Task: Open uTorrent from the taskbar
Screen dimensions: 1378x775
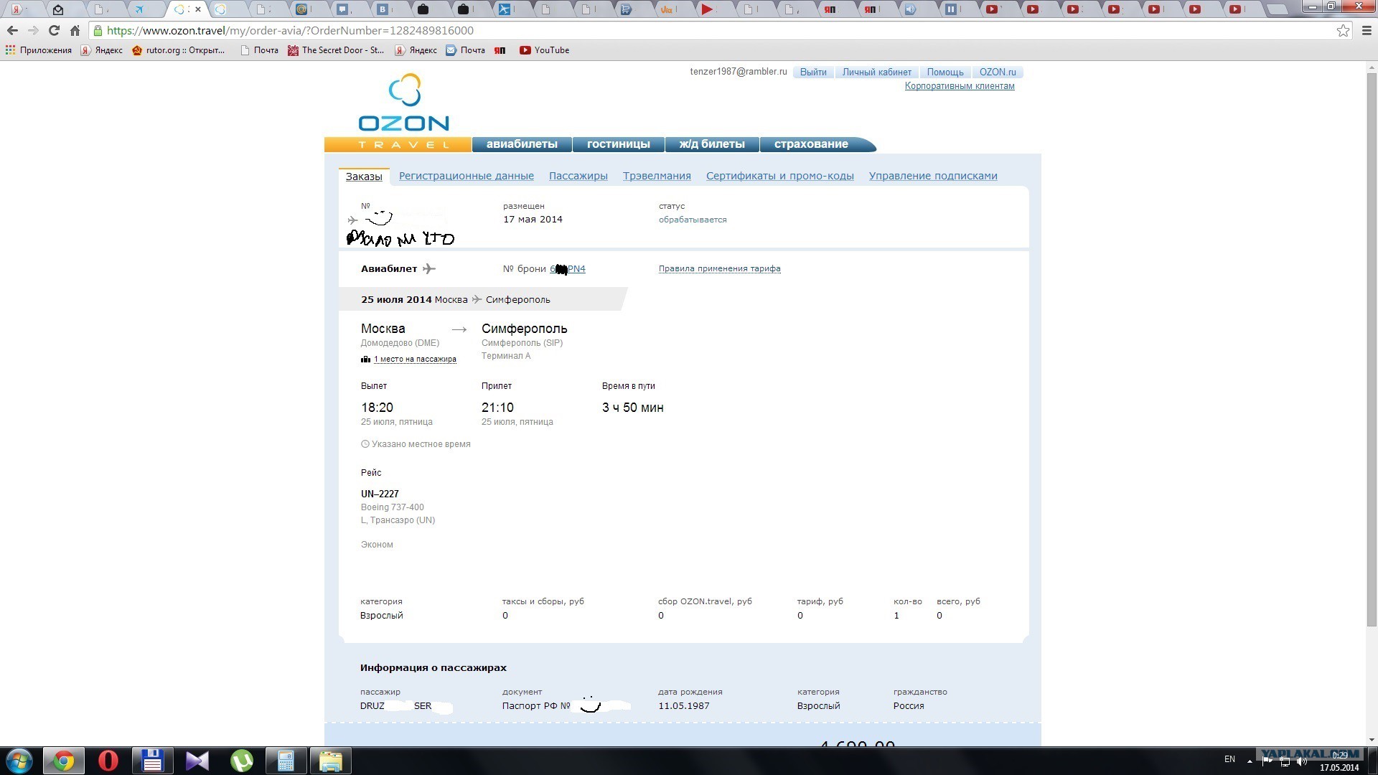Action: click(242, 761)
